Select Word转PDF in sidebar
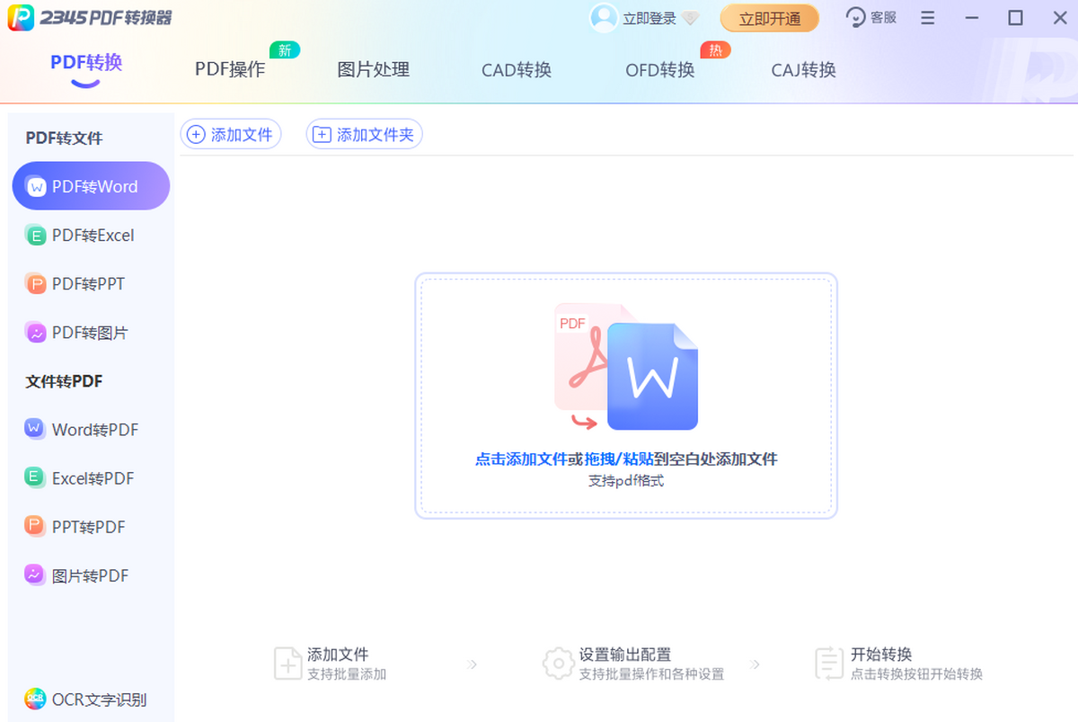The width and height of the screenshot is (1078, 722). pyautogui.click(x=91, y=429)
